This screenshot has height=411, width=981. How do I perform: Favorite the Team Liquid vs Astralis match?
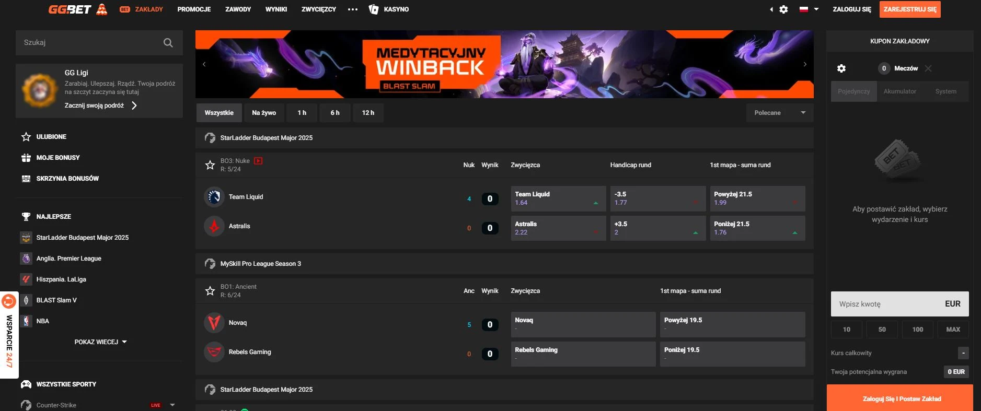tap(210, 165)
